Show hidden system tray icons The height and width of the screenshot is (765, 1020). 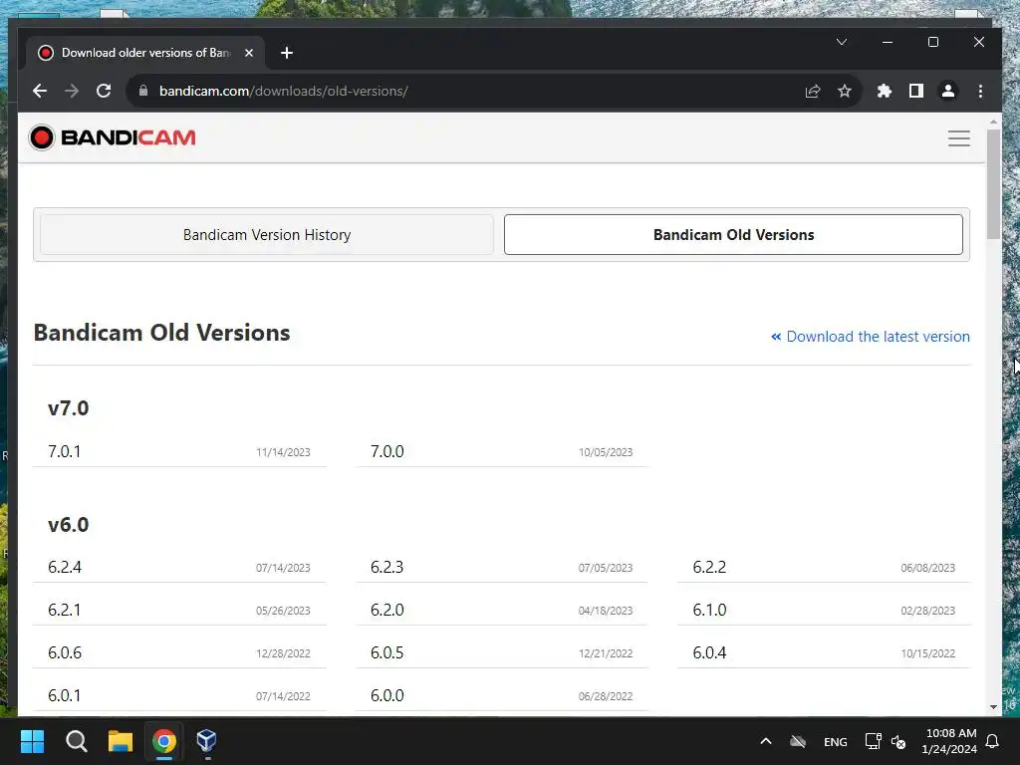766,741
